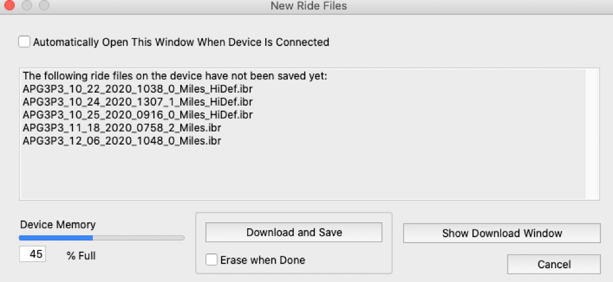Image resolution: width=613 pixels, height=282 pixels.
Task: Click the Device Memory label
Action: point(57,225)
